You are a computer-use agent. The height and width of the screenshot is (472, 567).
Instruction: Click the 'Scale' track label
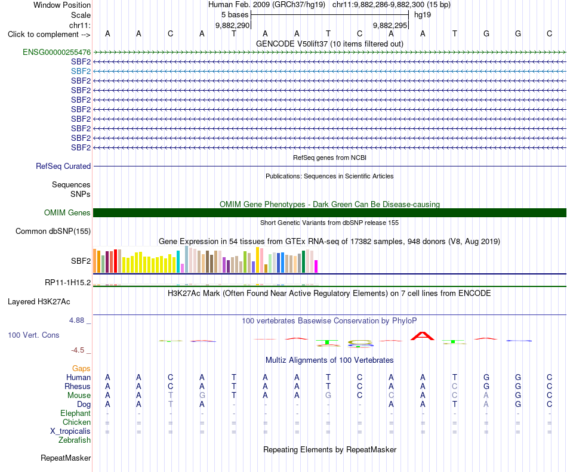pyautogui.click(x=81, y=15)
